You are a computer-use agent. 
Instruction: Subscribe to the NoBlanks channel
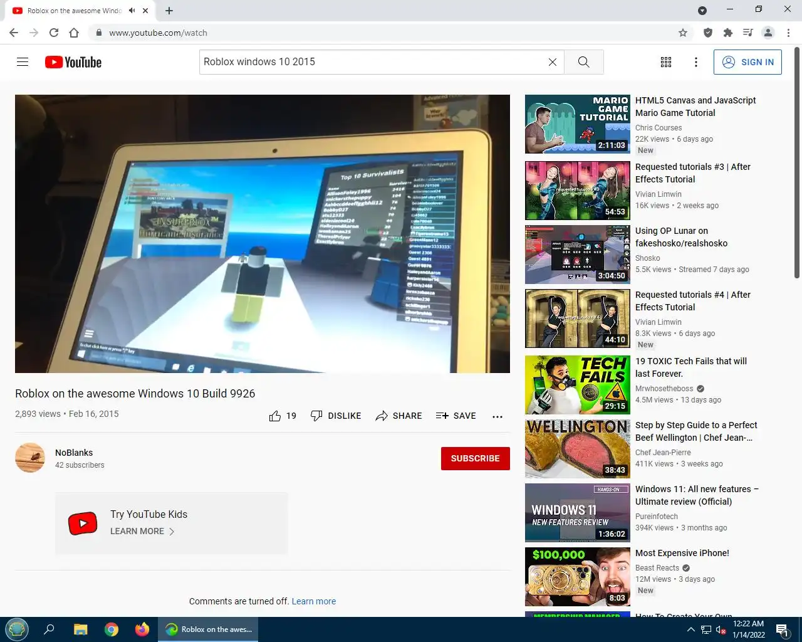coord(475,458)
